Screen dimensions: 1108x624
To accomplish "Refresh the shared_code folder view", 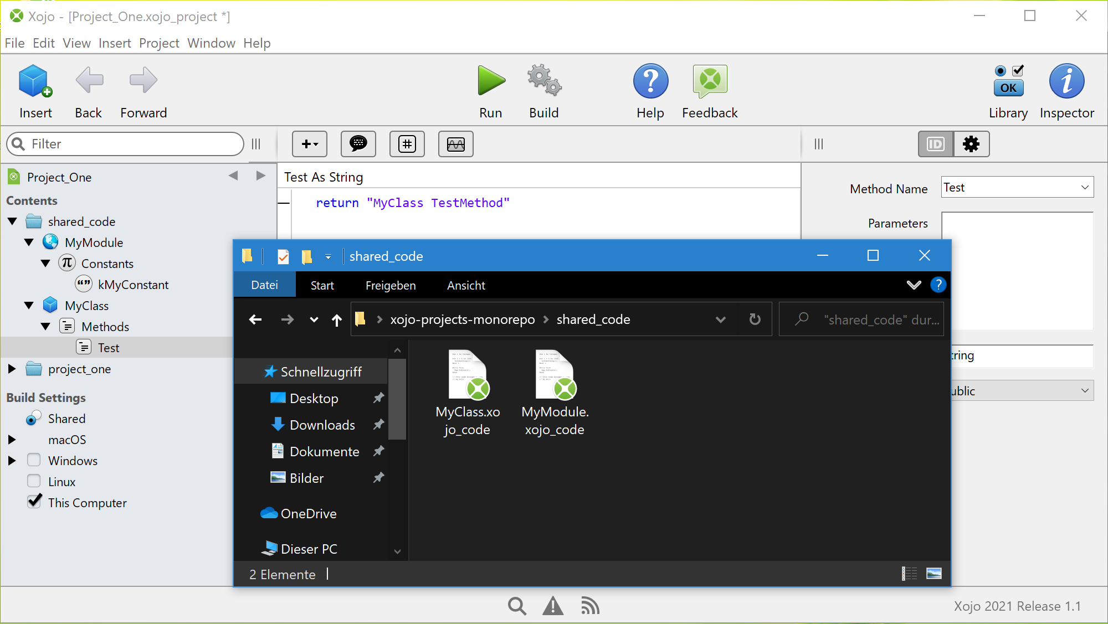I will (x=755, y=319).
